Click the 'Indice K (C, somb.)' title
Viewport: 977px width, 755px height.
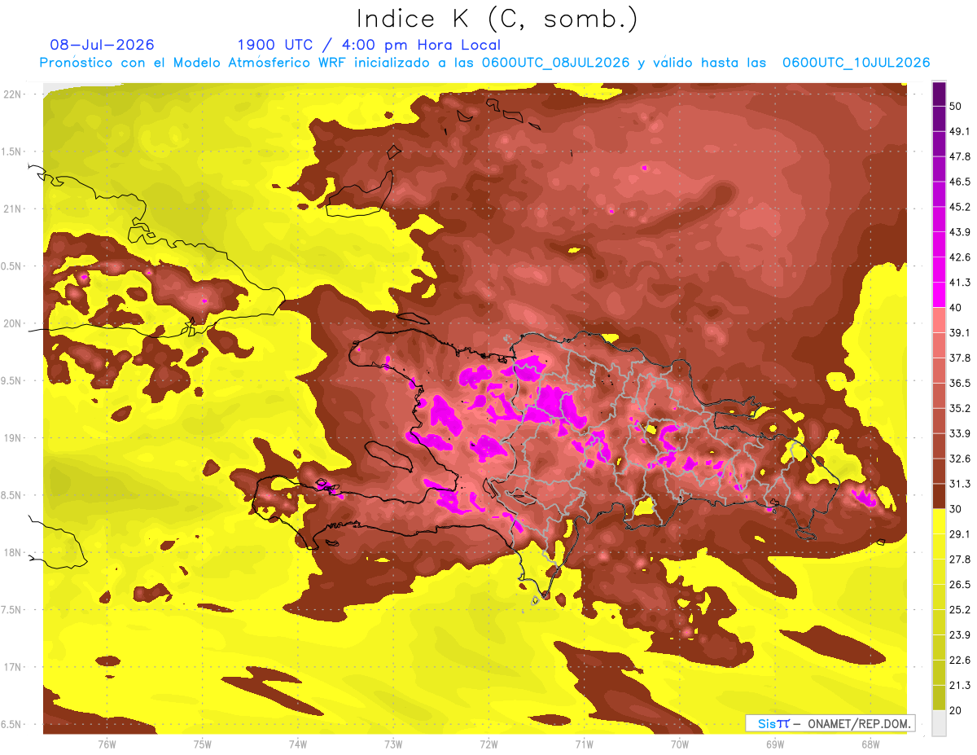click(497, 18)
